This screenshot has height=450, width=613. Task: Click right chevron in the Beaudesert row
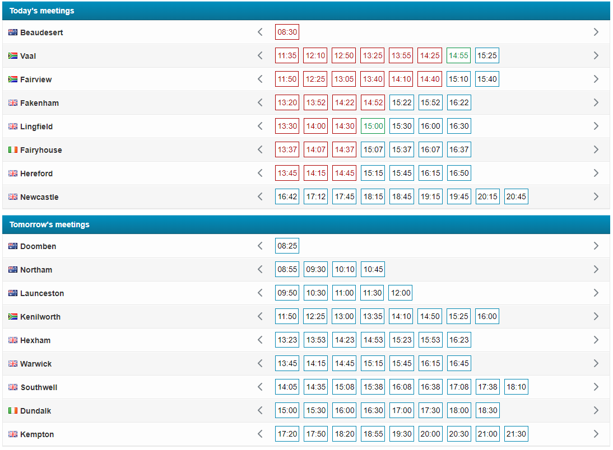tap(596, 32)
